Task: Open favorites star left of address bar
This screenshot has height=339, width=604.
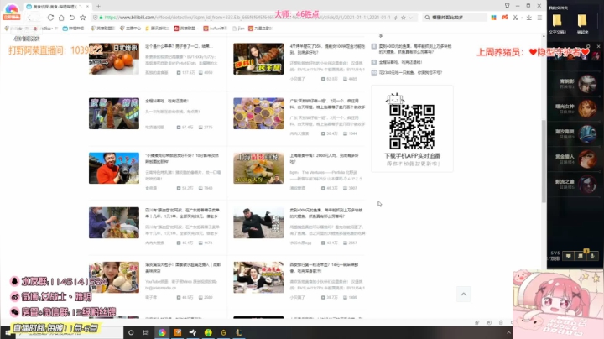Action: (83, 18)
